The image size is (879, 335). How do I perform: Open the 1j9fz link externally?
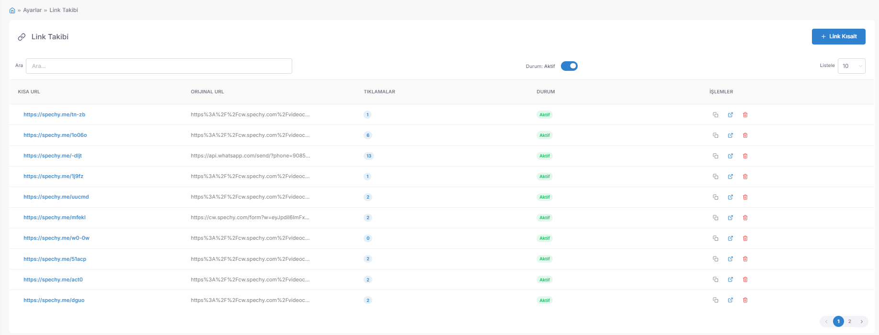point(731,177)
